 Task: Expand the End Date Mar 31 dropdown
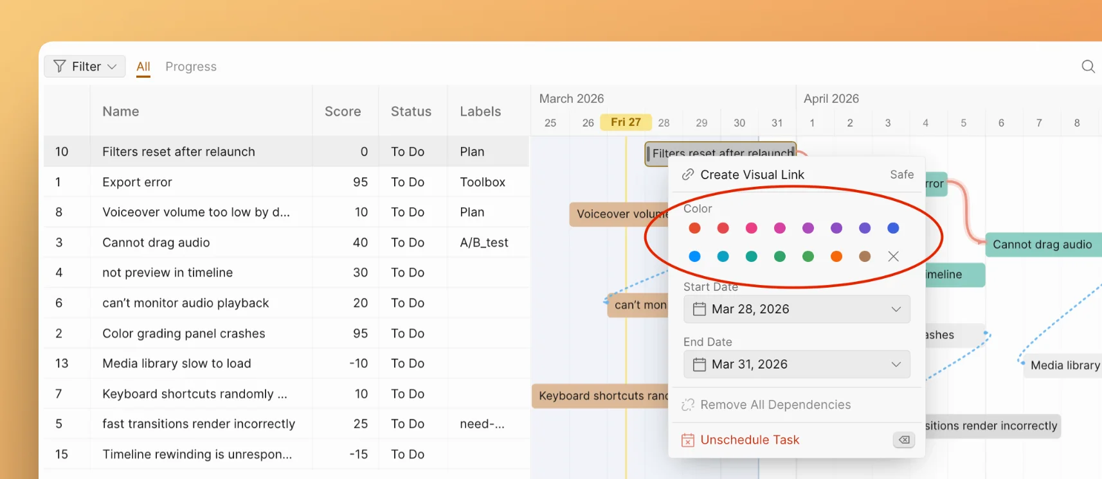pos(896,365)
